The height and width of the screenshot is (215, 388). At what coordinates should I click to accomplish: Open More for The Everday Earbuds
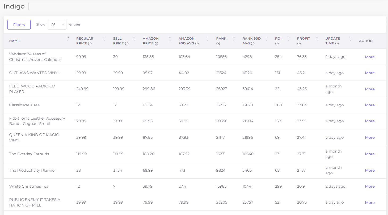[x=370, y=154]
